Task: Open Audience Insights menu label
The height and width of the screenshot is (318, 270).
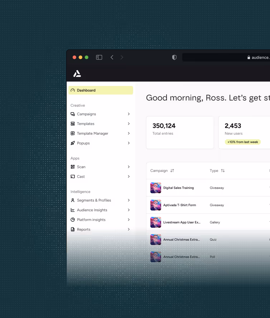Action: (92, 210)
